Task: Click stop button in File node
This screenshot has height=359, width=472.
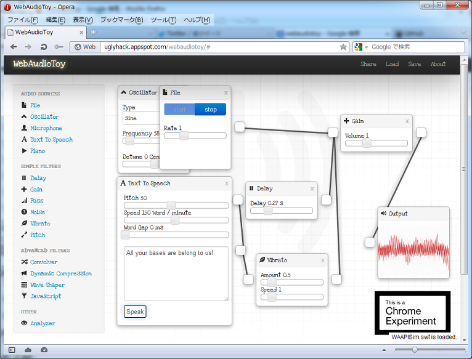Action: click(x=210, y=109)
